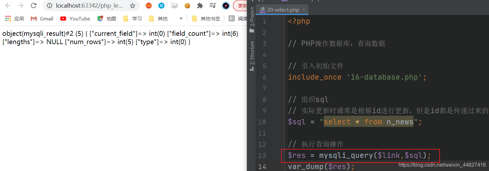
Task: Open the orange infinity extension
Action: (149, 5)
